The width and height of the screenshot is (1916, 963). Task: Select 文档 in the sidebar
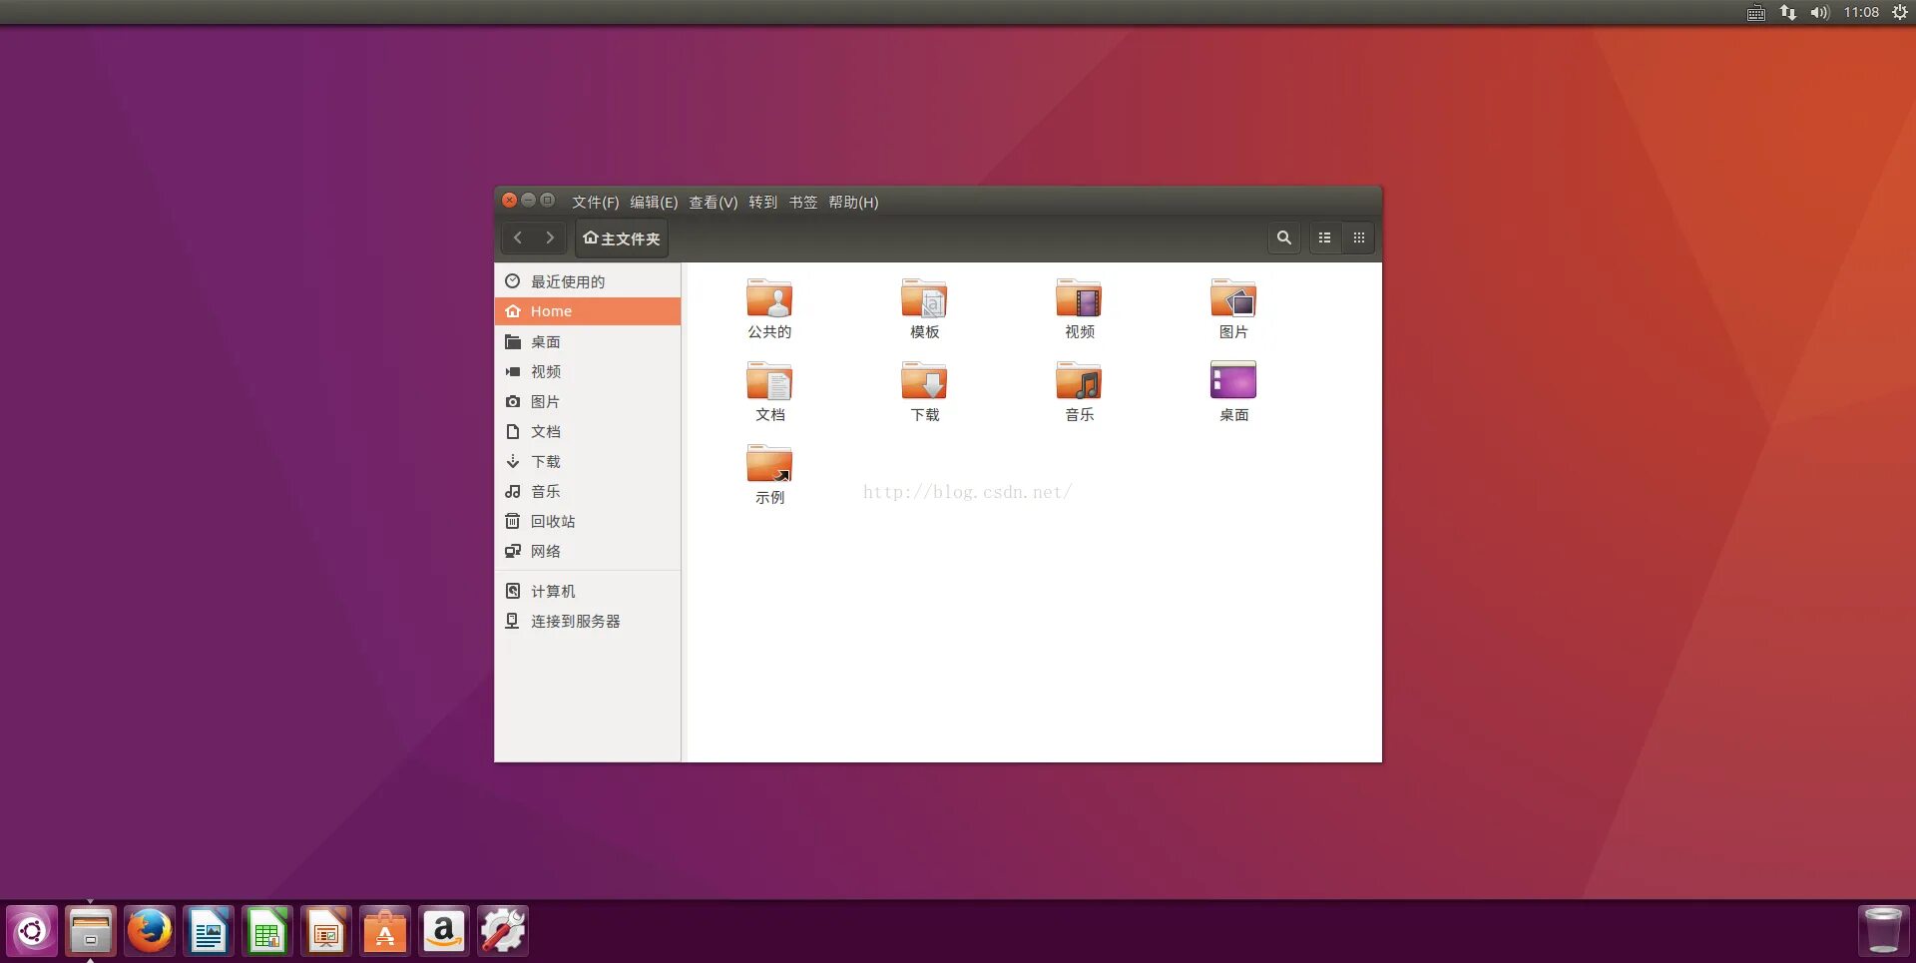(x=588, y=431)
